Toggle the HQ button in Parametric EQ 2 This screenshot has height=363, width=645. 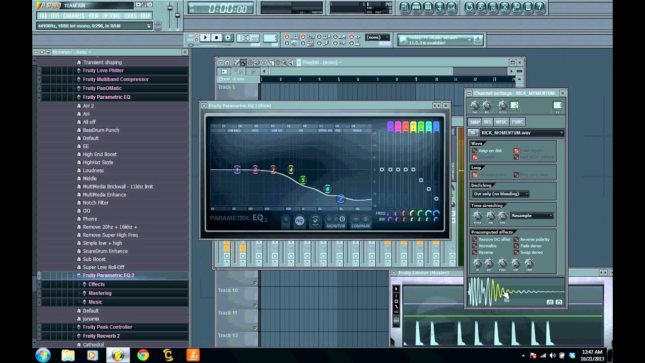(300, 221)
